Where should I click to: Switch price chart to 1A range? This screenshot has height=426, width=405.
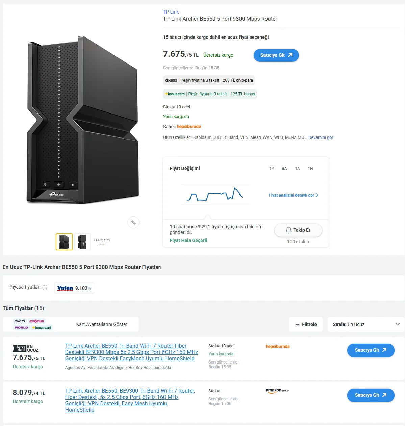[297, 169]
